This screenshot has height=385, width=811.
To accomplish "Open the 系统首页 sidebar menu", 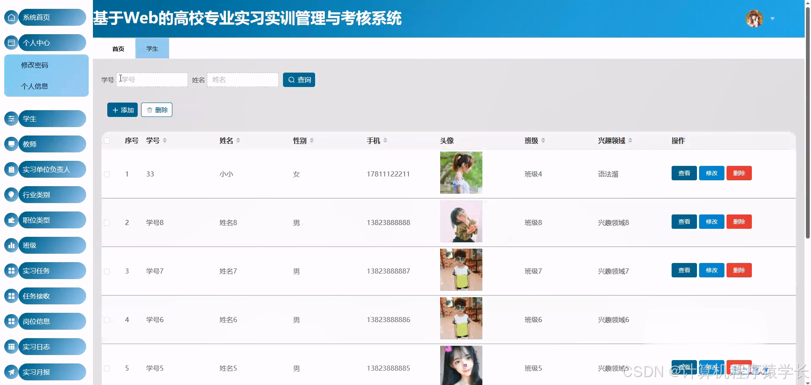I will (52, 17).
